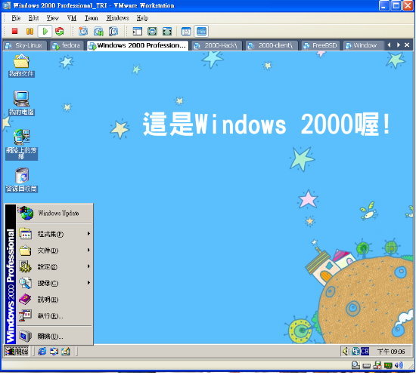This screenshot has height=375, width=416.
Task: Choose Shut Down (U)... in Start menu
Action: [55, 337]
